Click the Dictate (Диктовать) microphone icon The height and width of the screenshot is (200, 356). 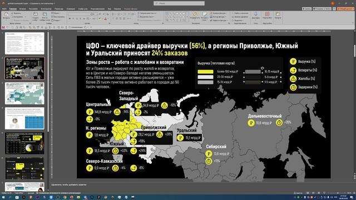[256, 14]
